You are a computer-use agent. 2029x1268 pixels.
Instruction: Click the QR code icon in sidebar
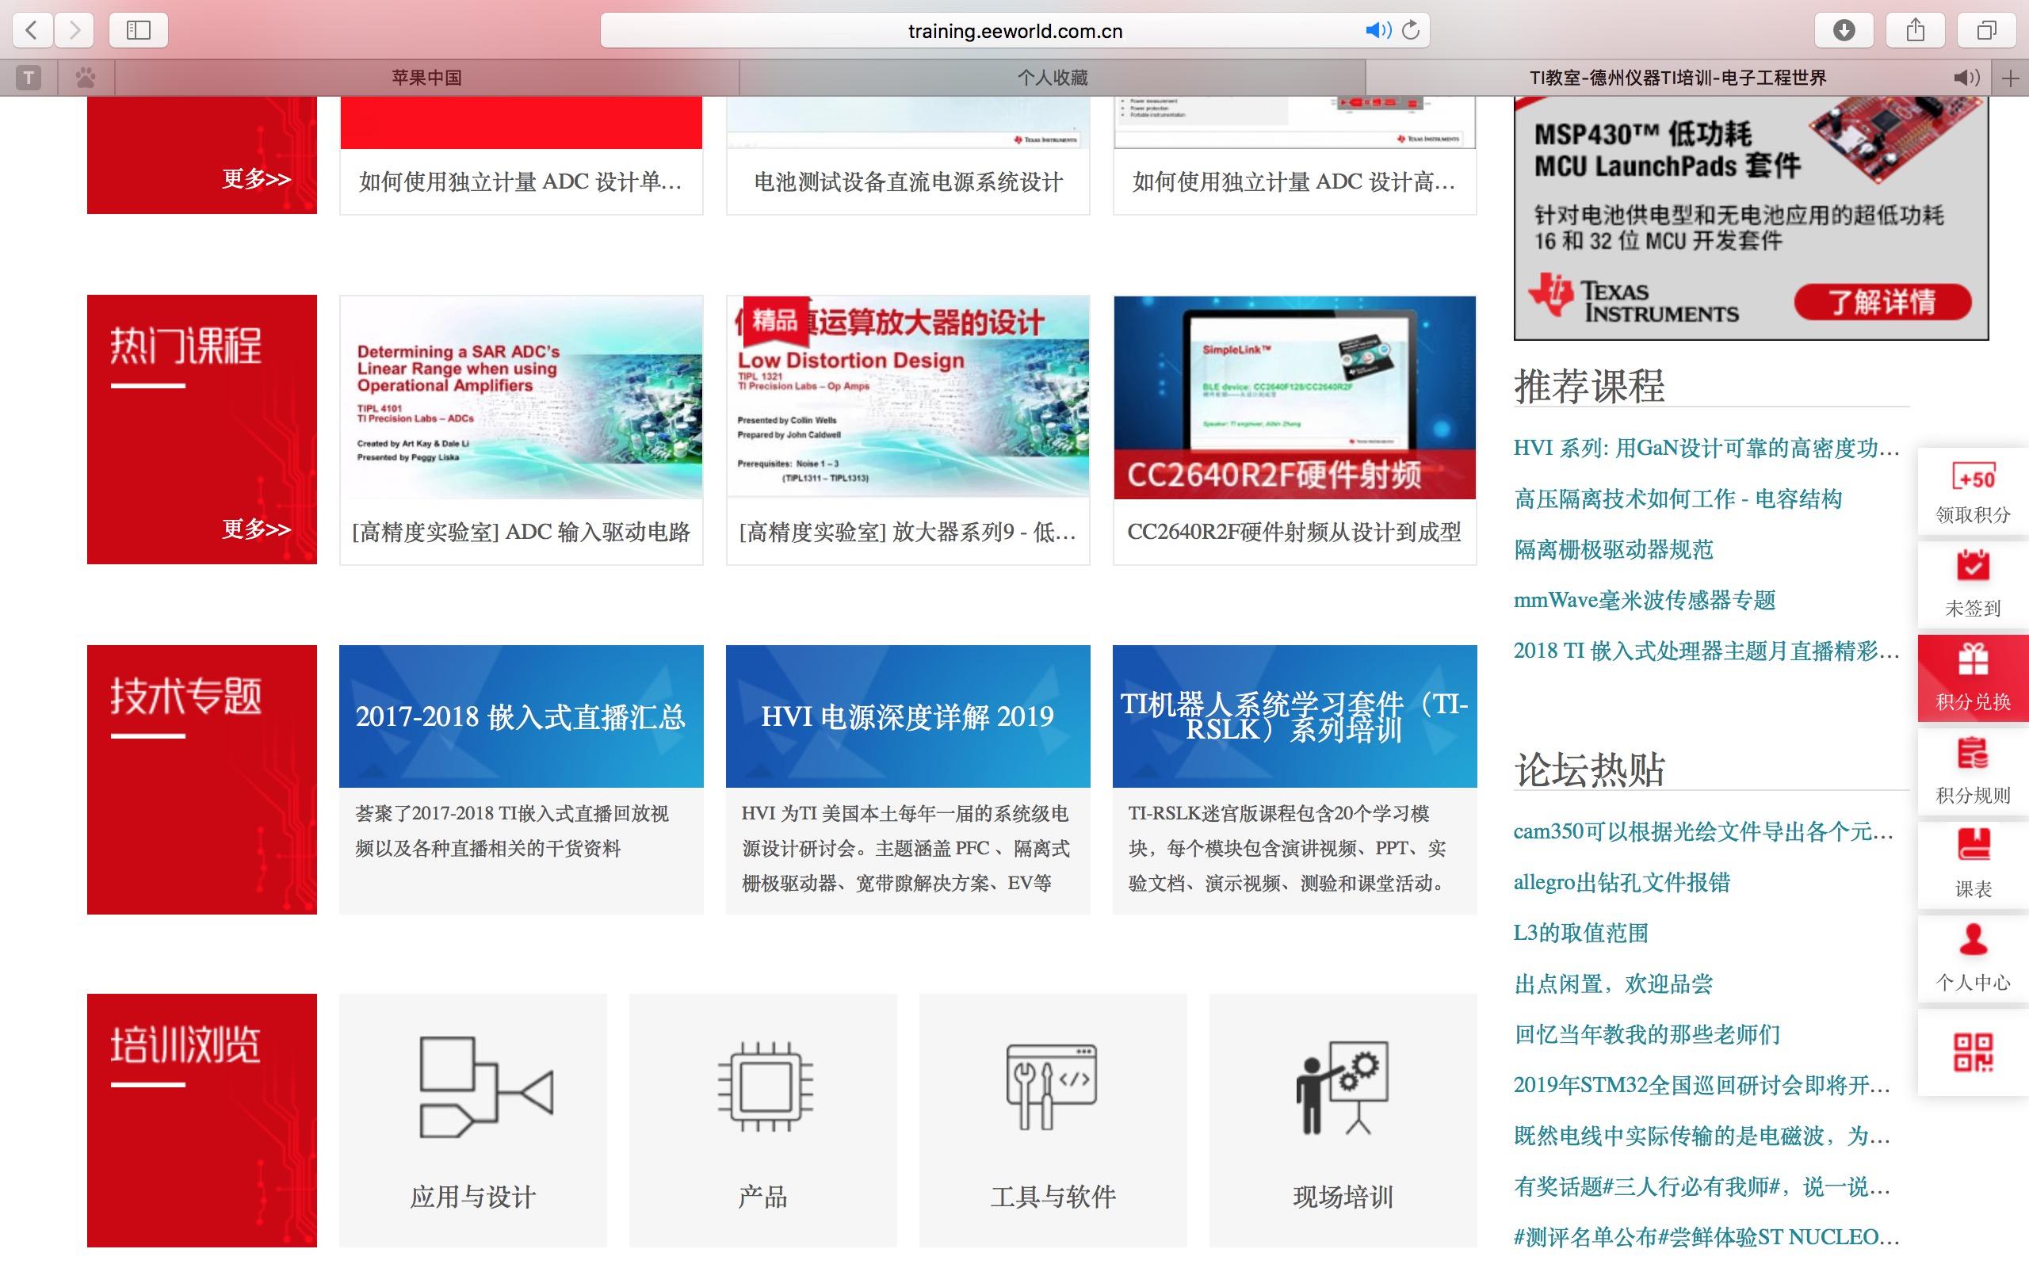pyautogui.click(x=1972, y=1052)
